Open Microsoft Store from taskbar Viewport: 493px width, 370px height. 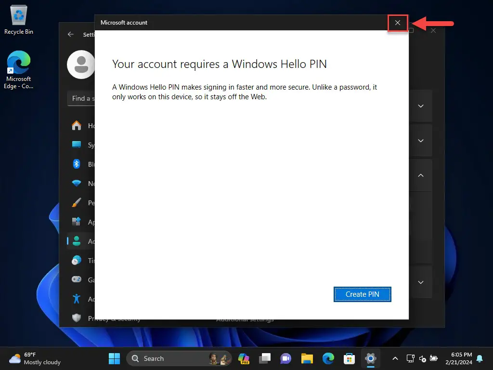click(x=350, y=358)
